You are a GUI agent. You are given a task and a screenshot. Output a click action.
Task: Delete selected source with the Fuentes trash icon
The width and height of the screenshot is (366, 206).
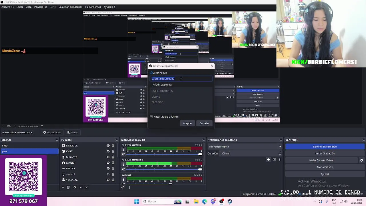point(68,187)
